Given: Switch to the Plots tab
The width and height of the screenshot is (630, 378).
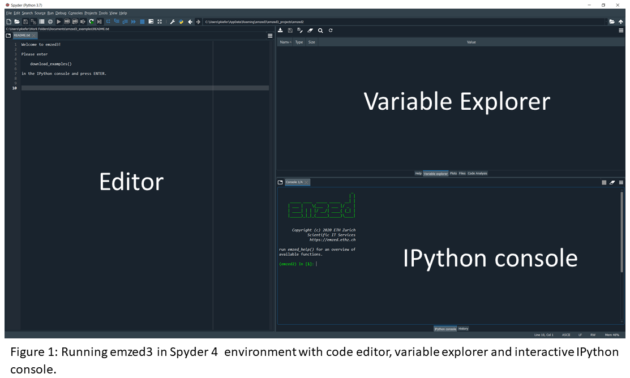Looking at the screenshot, I should click(x=453, y=174).
